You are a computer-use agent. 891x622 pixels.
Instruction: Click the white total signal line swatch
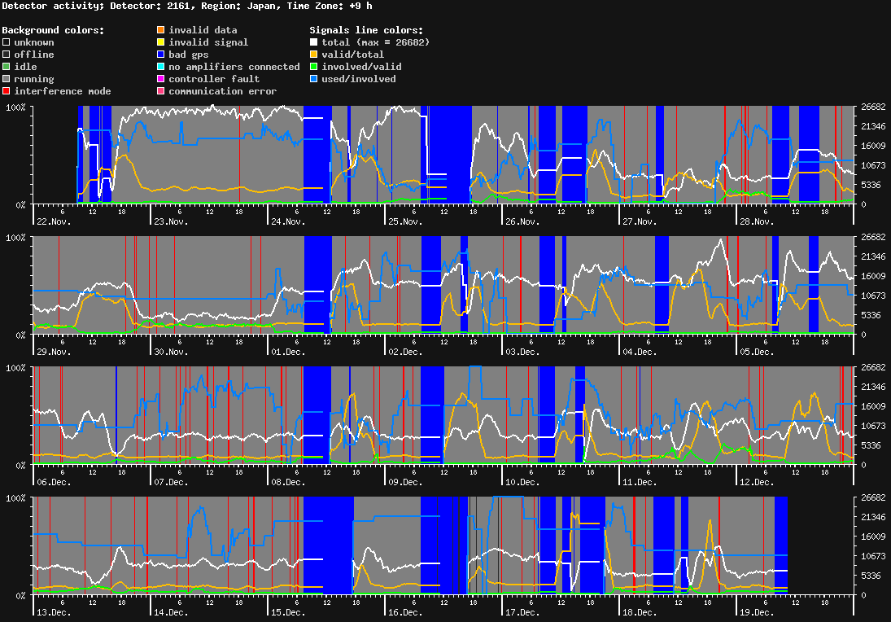(314, 42)
